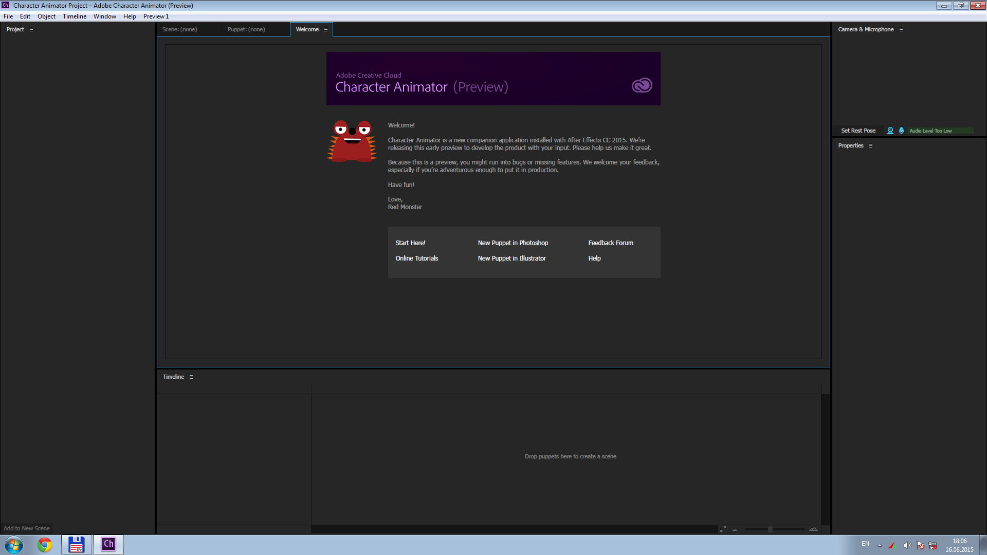Click the Help link in welcome panel
The image size is (987, 555).
[x=594, y=258]
